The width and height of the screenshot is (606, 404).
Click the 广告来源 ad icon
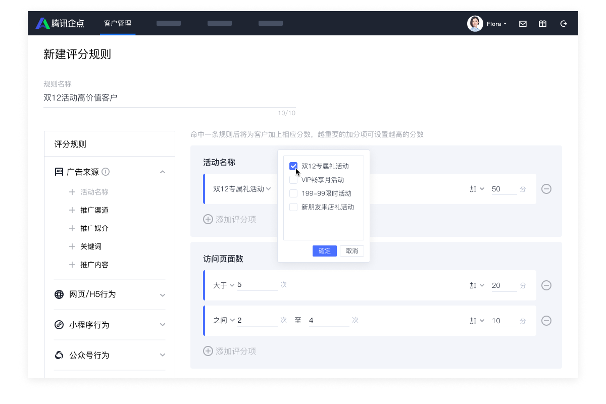click(59, 172)
